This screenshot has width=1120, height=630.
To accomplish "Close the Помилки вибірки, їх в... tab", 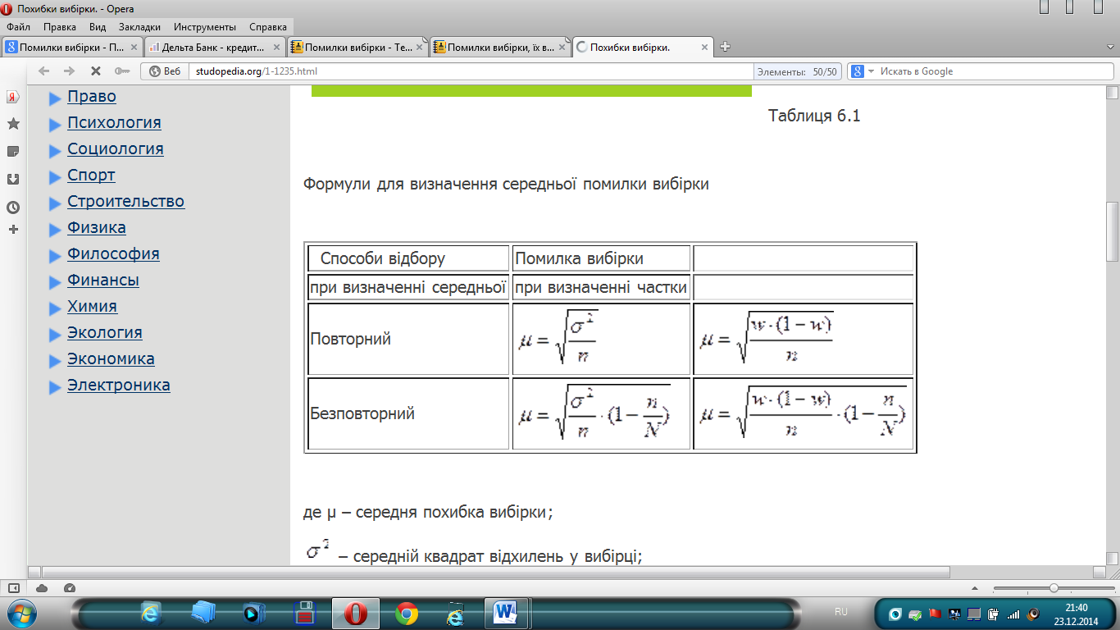I will coord(561,47).
